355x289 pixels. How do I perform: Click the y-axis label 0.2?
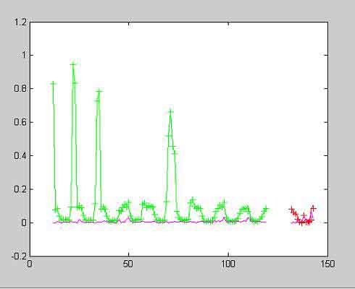[x=20, y=189]
